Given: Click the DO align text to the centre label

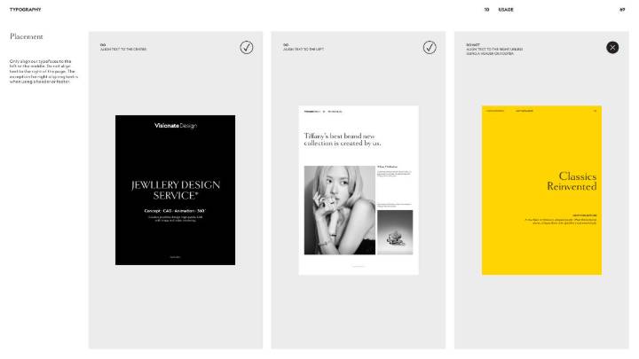Looking at the screenshot, I should tap(123, 47).
